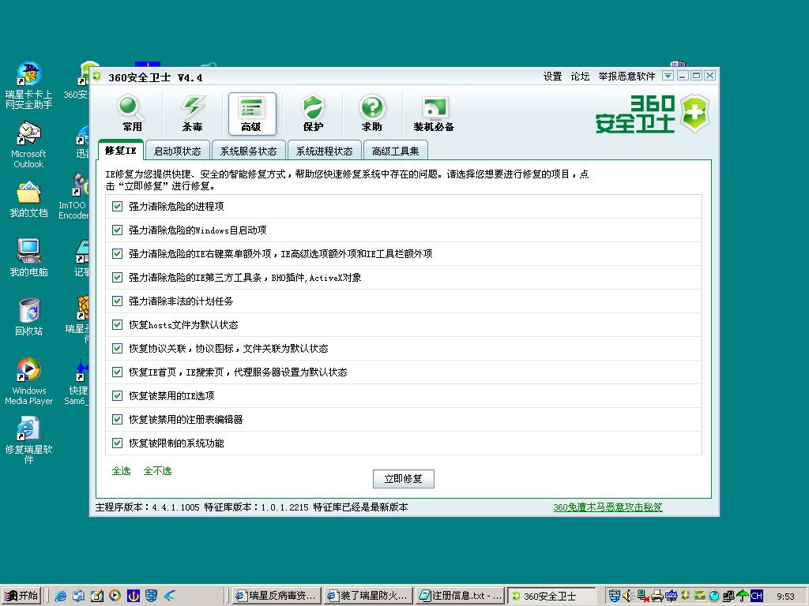Switch to the 系统进程状态 tab
This screenshot has width=809, height=606.
coord(325,151)
